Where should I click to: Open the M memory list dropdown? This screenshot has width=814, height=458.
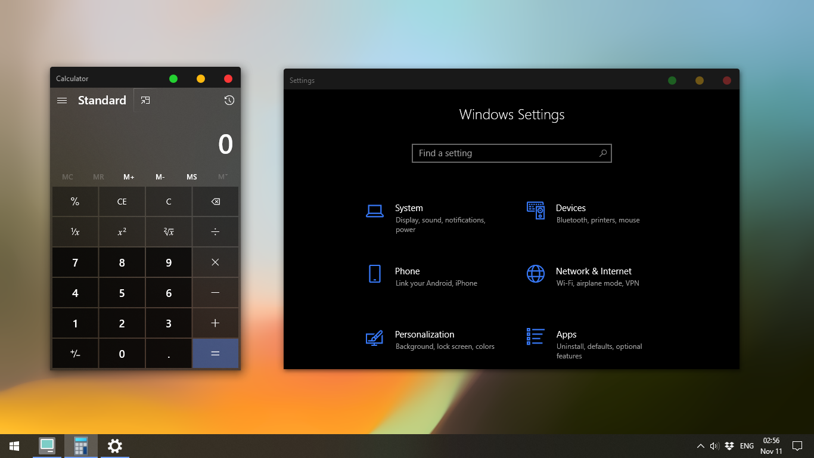tap(223, 177)
